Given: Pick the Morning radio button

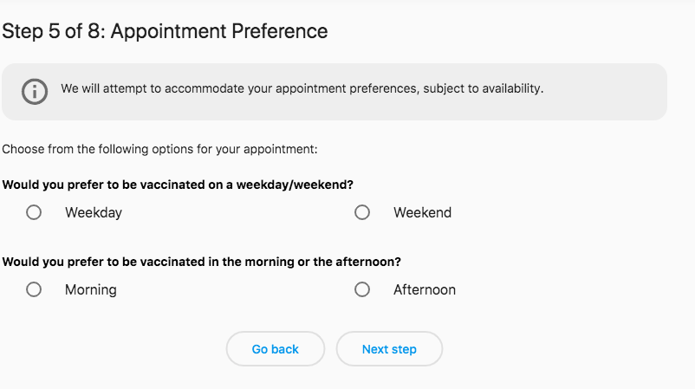Looking at the screenshot, I should click(34, 289).
